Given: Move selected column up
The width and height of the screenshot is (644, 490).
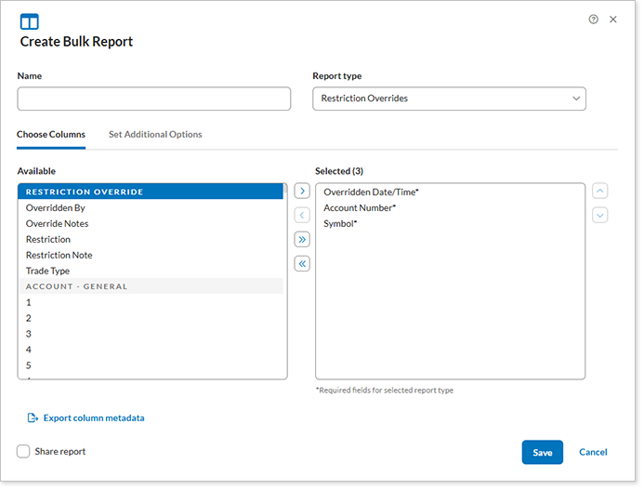Looking at the screenshot, I should click(600, 192).
